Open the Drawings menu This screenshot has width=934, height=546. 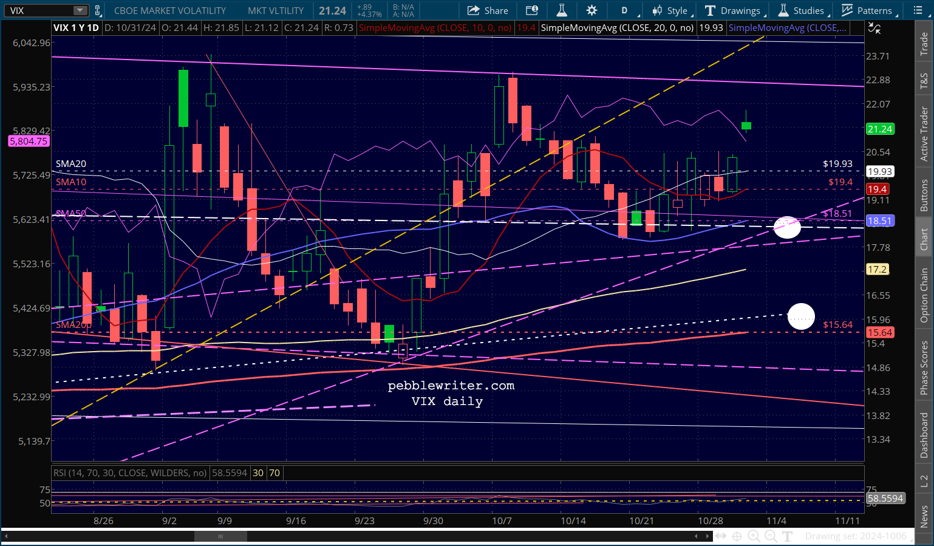click(734, 10)
